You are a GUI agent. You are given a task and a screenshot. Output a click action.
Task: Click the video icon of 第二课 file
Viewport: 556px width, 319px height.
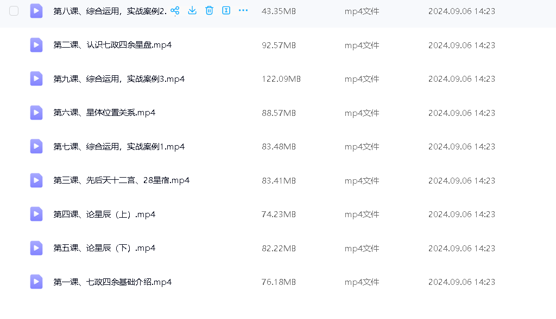pos(36,45)
